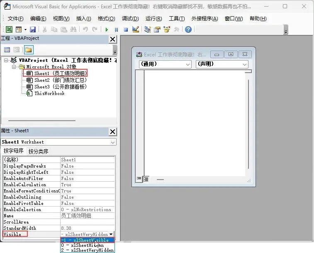Click the code window vertical scrollbar
This screenshot has height=253, width=314.
(x=248, y=124)
